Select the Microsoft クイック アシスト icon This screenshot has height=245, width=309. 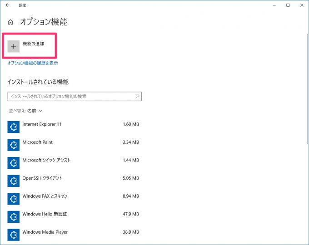tap(13, 163)
